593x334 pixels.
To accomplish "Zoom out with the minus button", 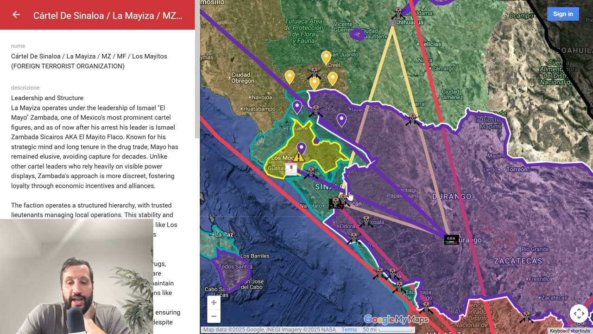I will pos(214,316).
